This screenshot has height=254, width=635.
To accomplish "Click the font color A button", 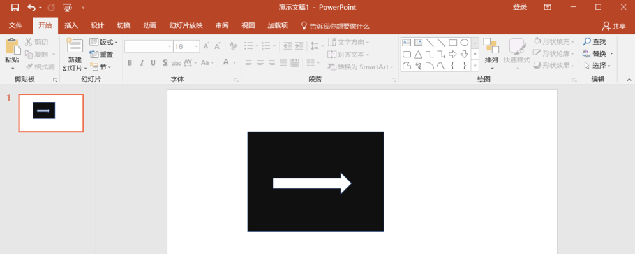I will 226,62.
